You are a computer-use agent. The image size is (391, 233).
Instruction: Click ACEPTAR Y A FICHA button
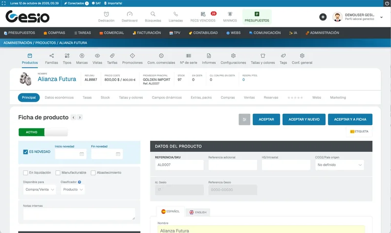pyautogui.click(x=350, y=119)
